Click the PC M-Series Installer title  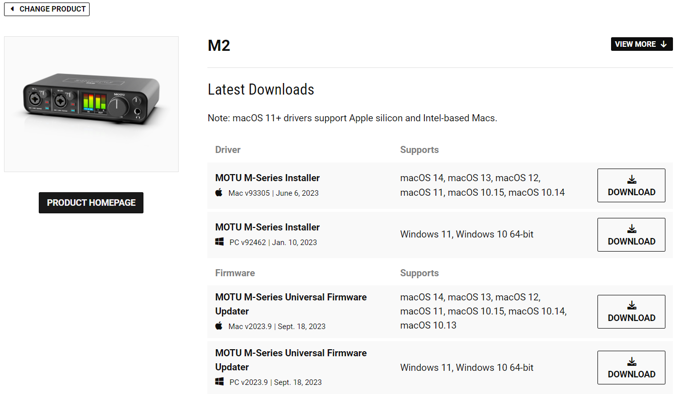click(x=267, y=227)
